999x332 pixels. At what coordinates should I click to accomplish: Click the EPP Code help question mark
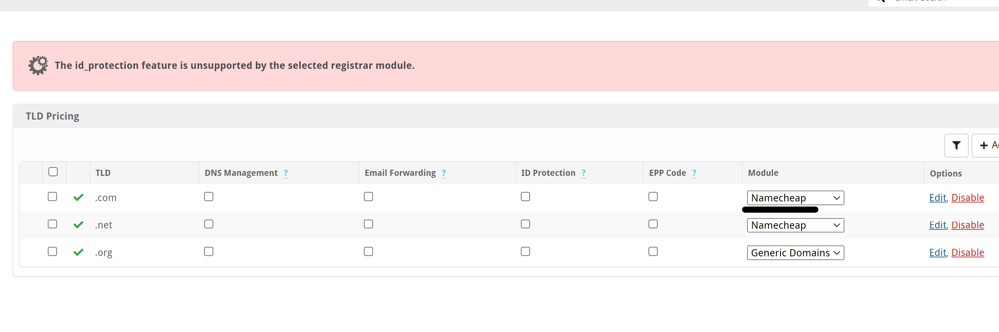tap(694, 173)
